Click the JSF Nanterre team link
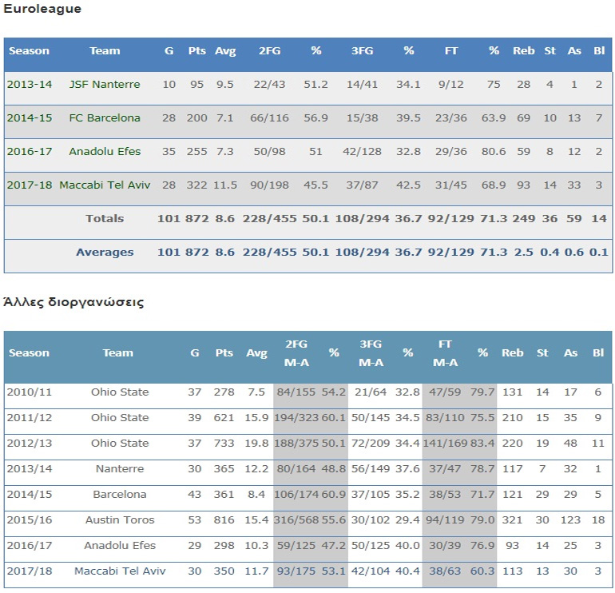The image size is (615, 593). (x=104, y=85)
